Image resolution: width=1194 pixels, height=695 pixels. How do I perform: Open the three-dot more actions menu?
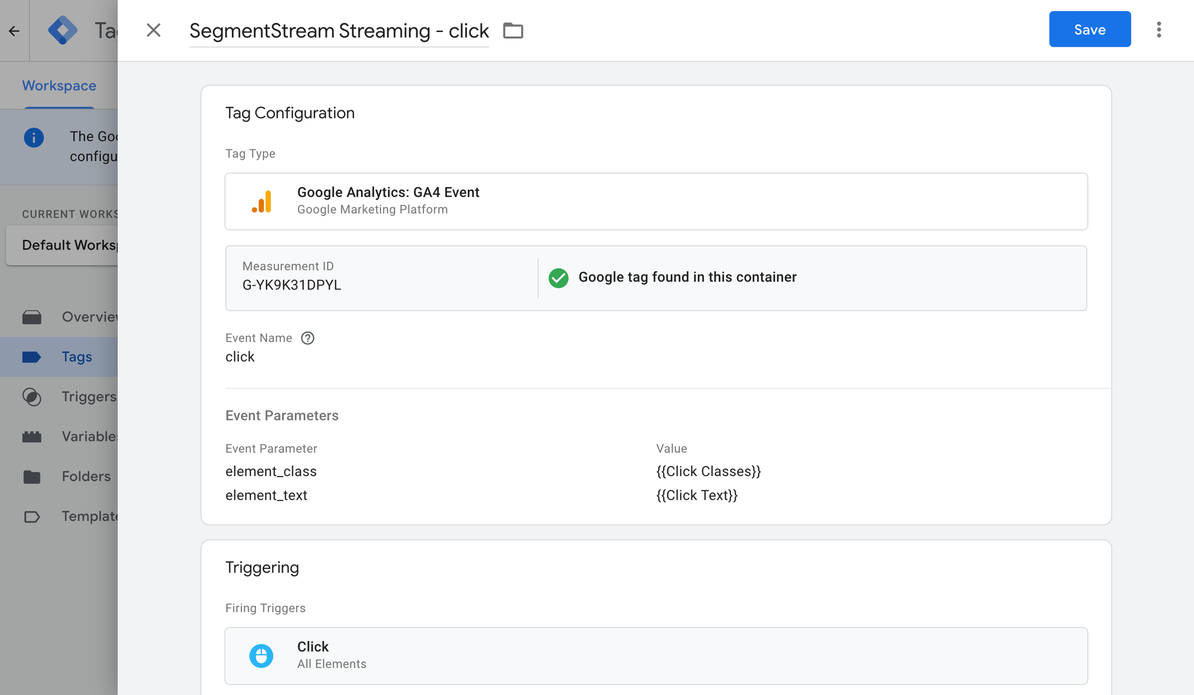click(1159, 30)
